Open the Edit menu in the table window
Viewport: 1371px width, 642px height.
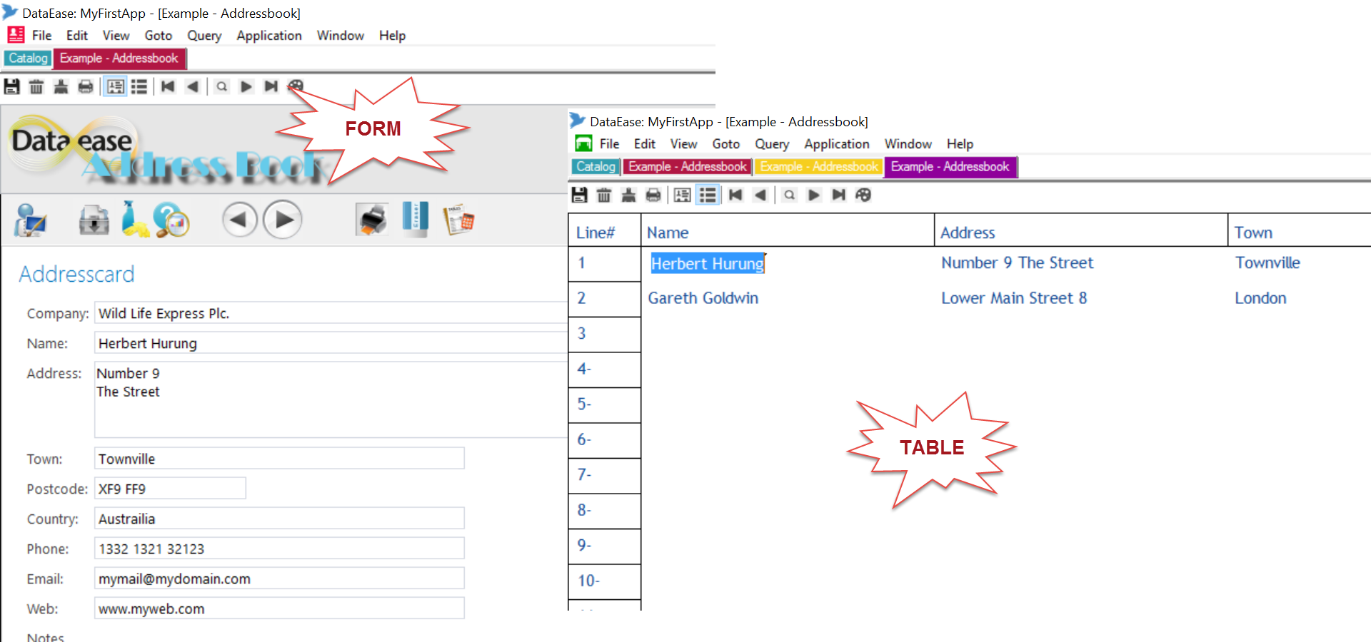point(645,144)
